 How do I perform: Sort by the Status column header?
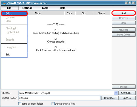click(x=102, y=13)
